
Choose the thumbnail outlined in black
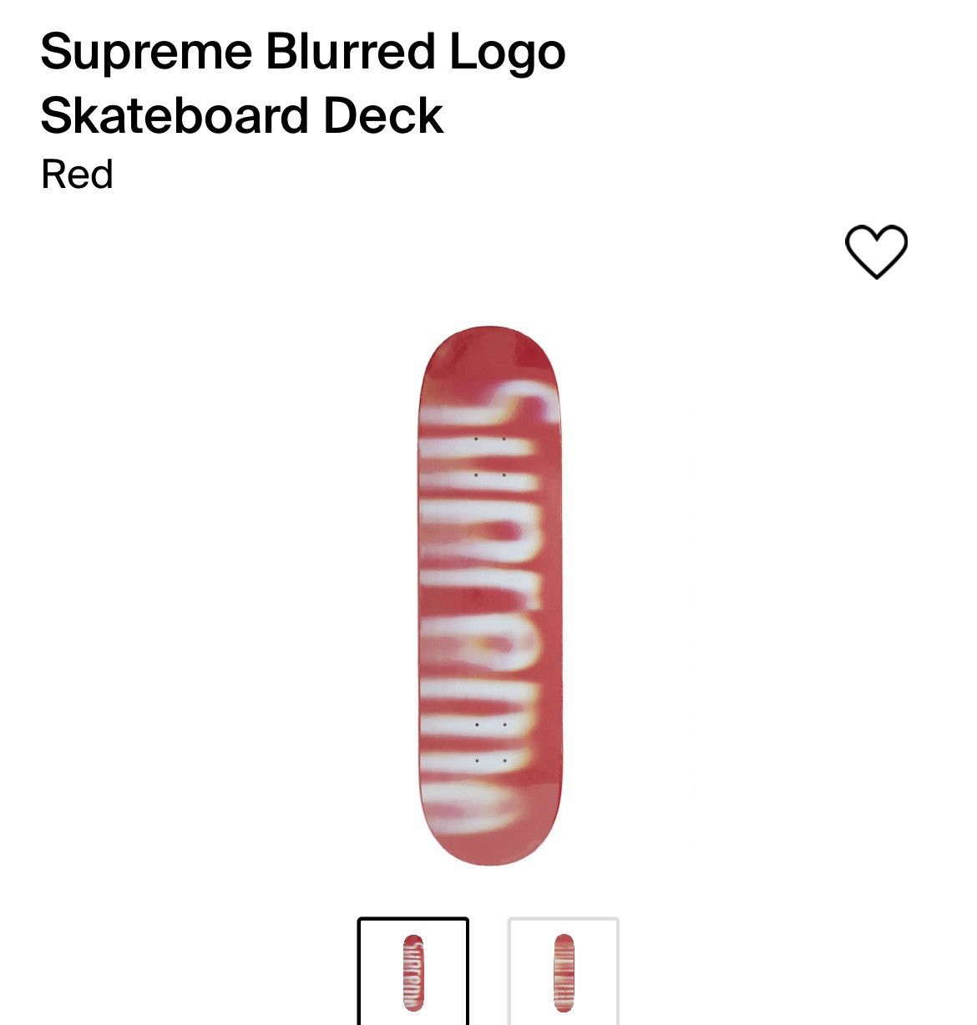pos(413,972)
